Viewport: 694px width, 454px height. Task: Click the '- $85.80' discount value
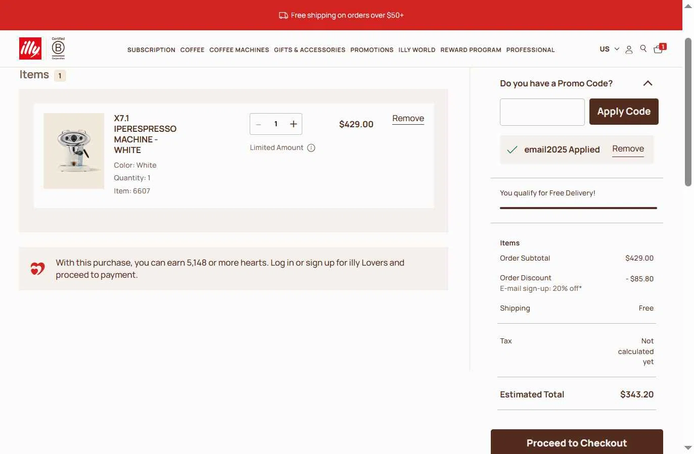[x=639, y=279]
